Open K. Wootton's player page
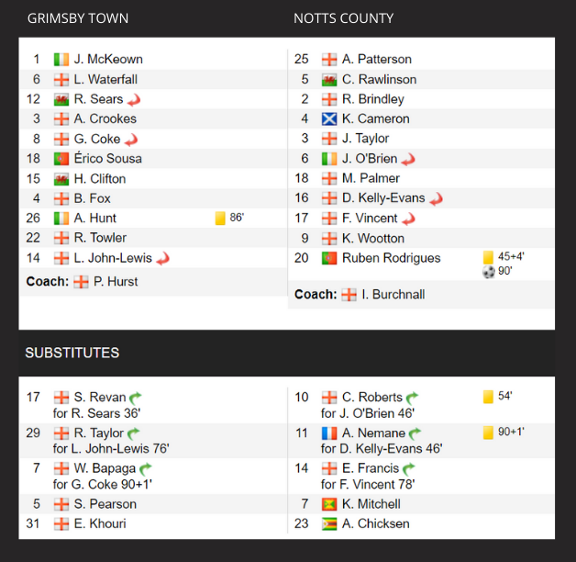This screenshot has width=576, height=562. (375, 239)
